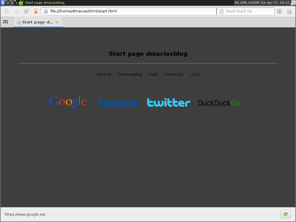Viewport: 296px width, 222px height.
Task: Add a bookmark with the star icon
Action: click(36, 11)
